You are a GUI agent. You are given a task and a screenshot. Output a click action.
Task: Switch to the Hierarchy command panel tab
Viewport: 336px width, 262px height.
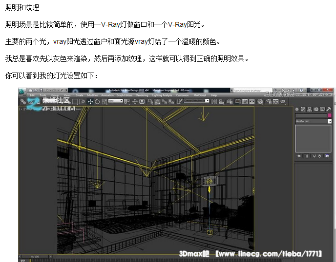[x=310, y=110]
